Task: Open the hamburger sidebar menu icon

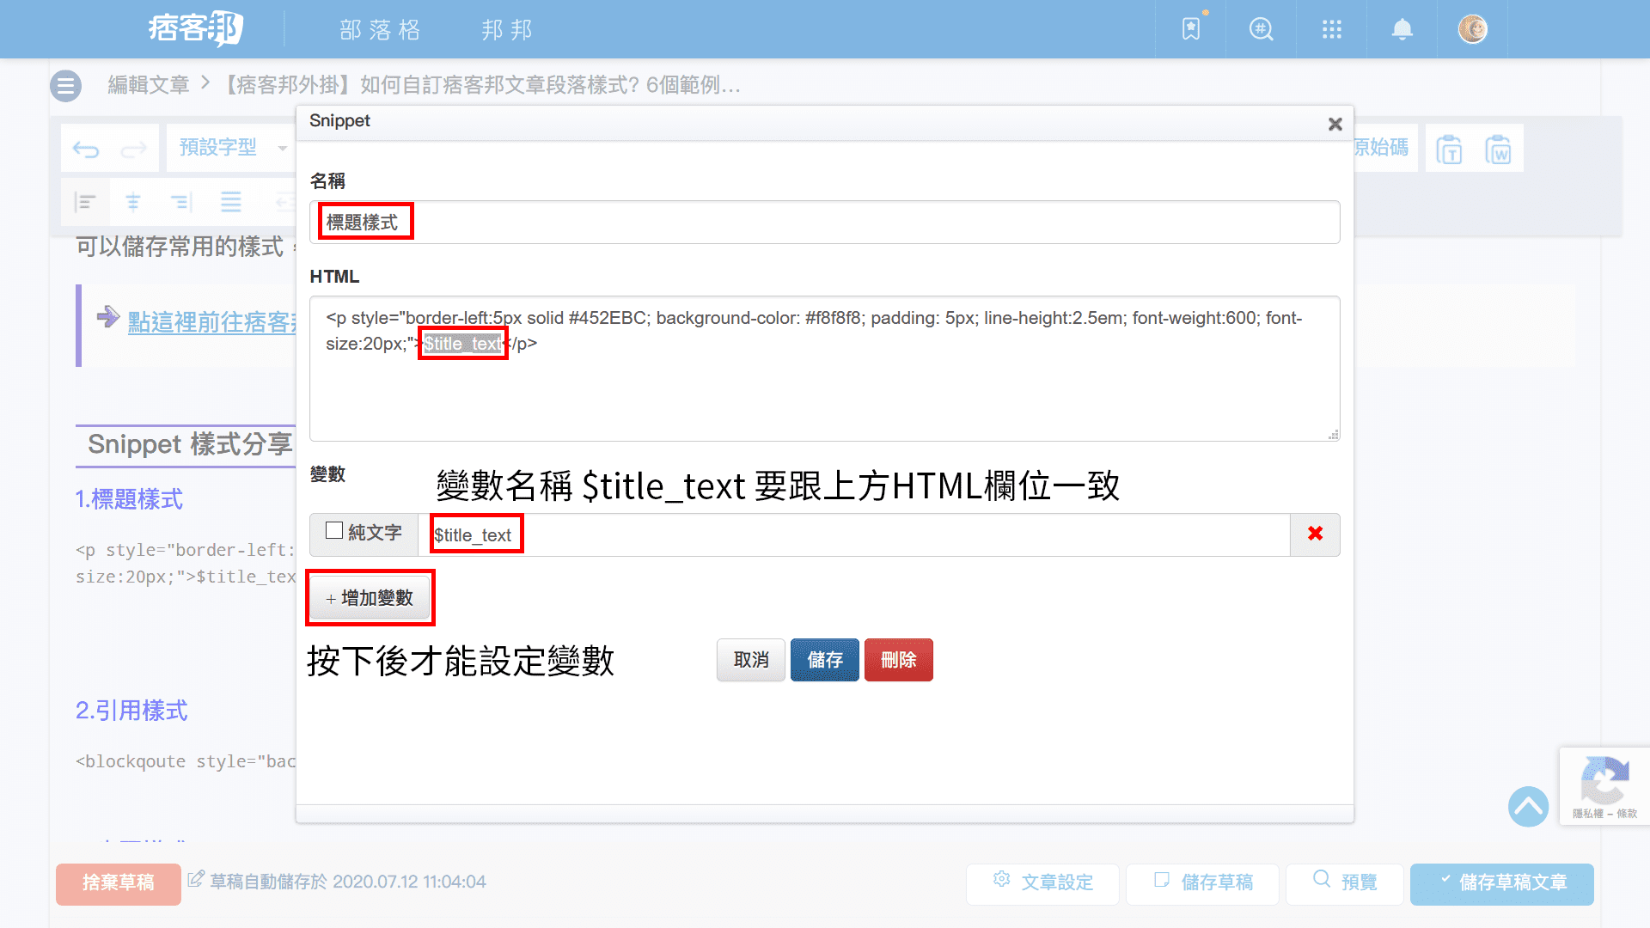Action: click(x=65, y=85)
